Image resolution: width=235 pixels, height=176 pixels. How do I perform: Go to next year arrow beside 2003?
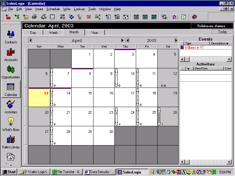[176, 40]
